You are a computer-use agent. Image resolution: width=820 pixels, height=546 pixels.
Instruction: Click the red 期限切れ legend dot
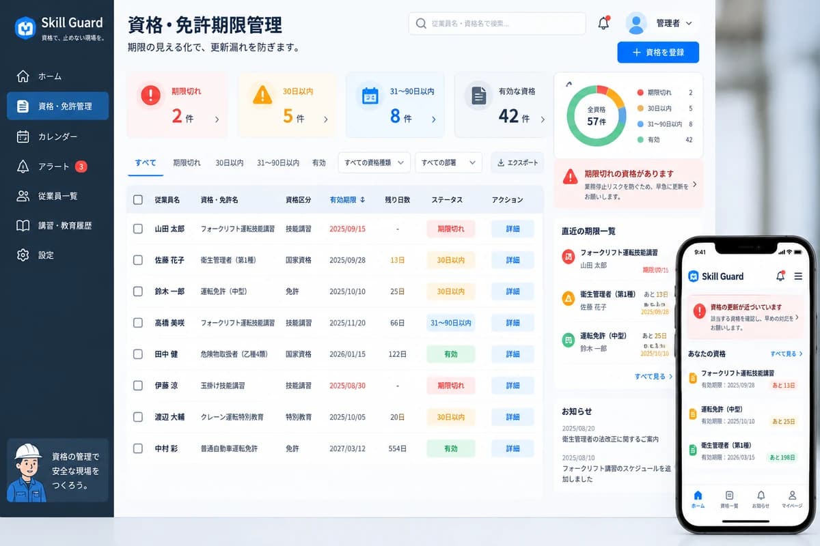point(640,92)
